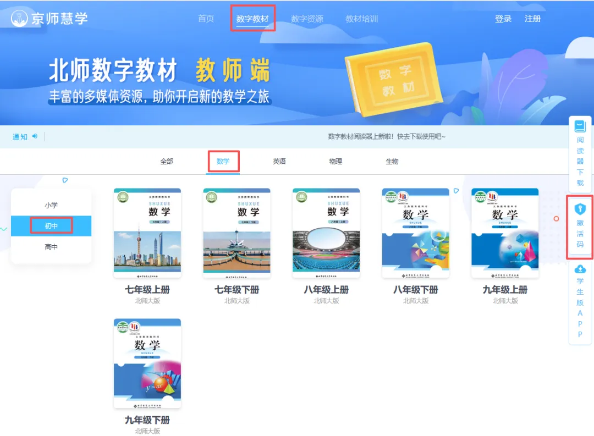Click 北师大版 under 九年级下册
The height and width of the screenshot is (436, 594).
click(x=147, y=431)
